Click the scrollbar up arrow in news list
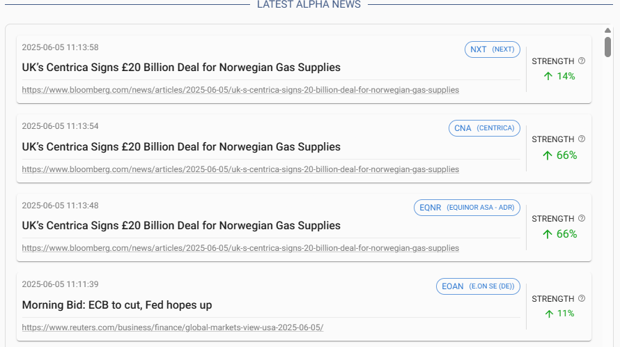 tap(607, 31)
